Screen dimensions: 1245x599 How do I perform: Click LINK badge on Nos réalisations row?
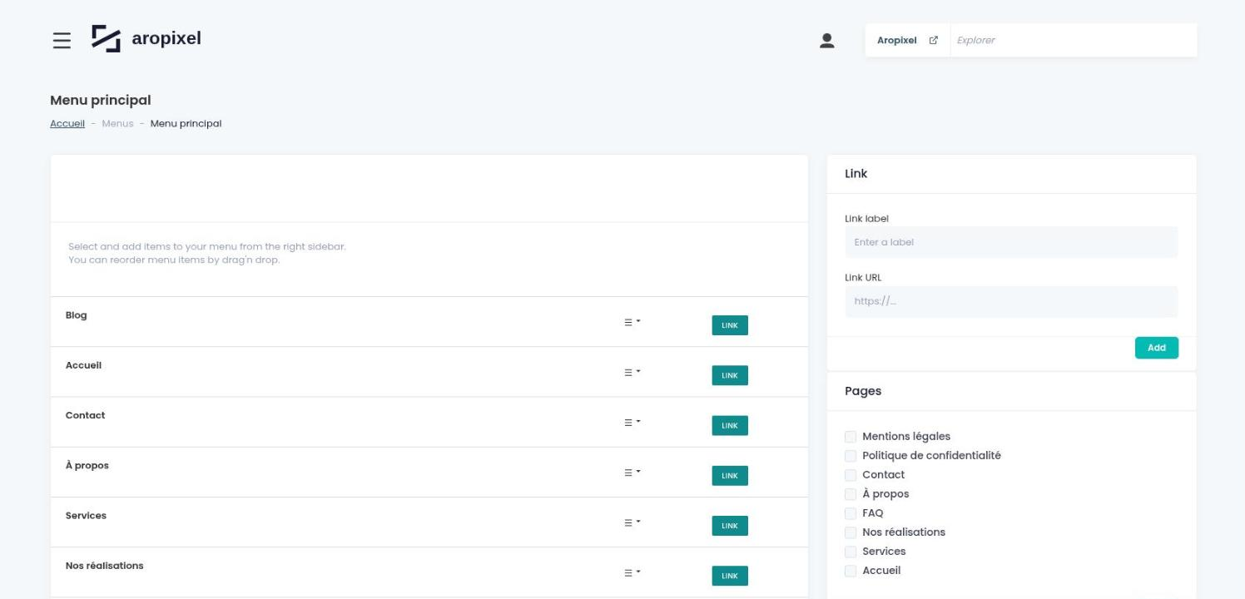[x=730, y=576]
